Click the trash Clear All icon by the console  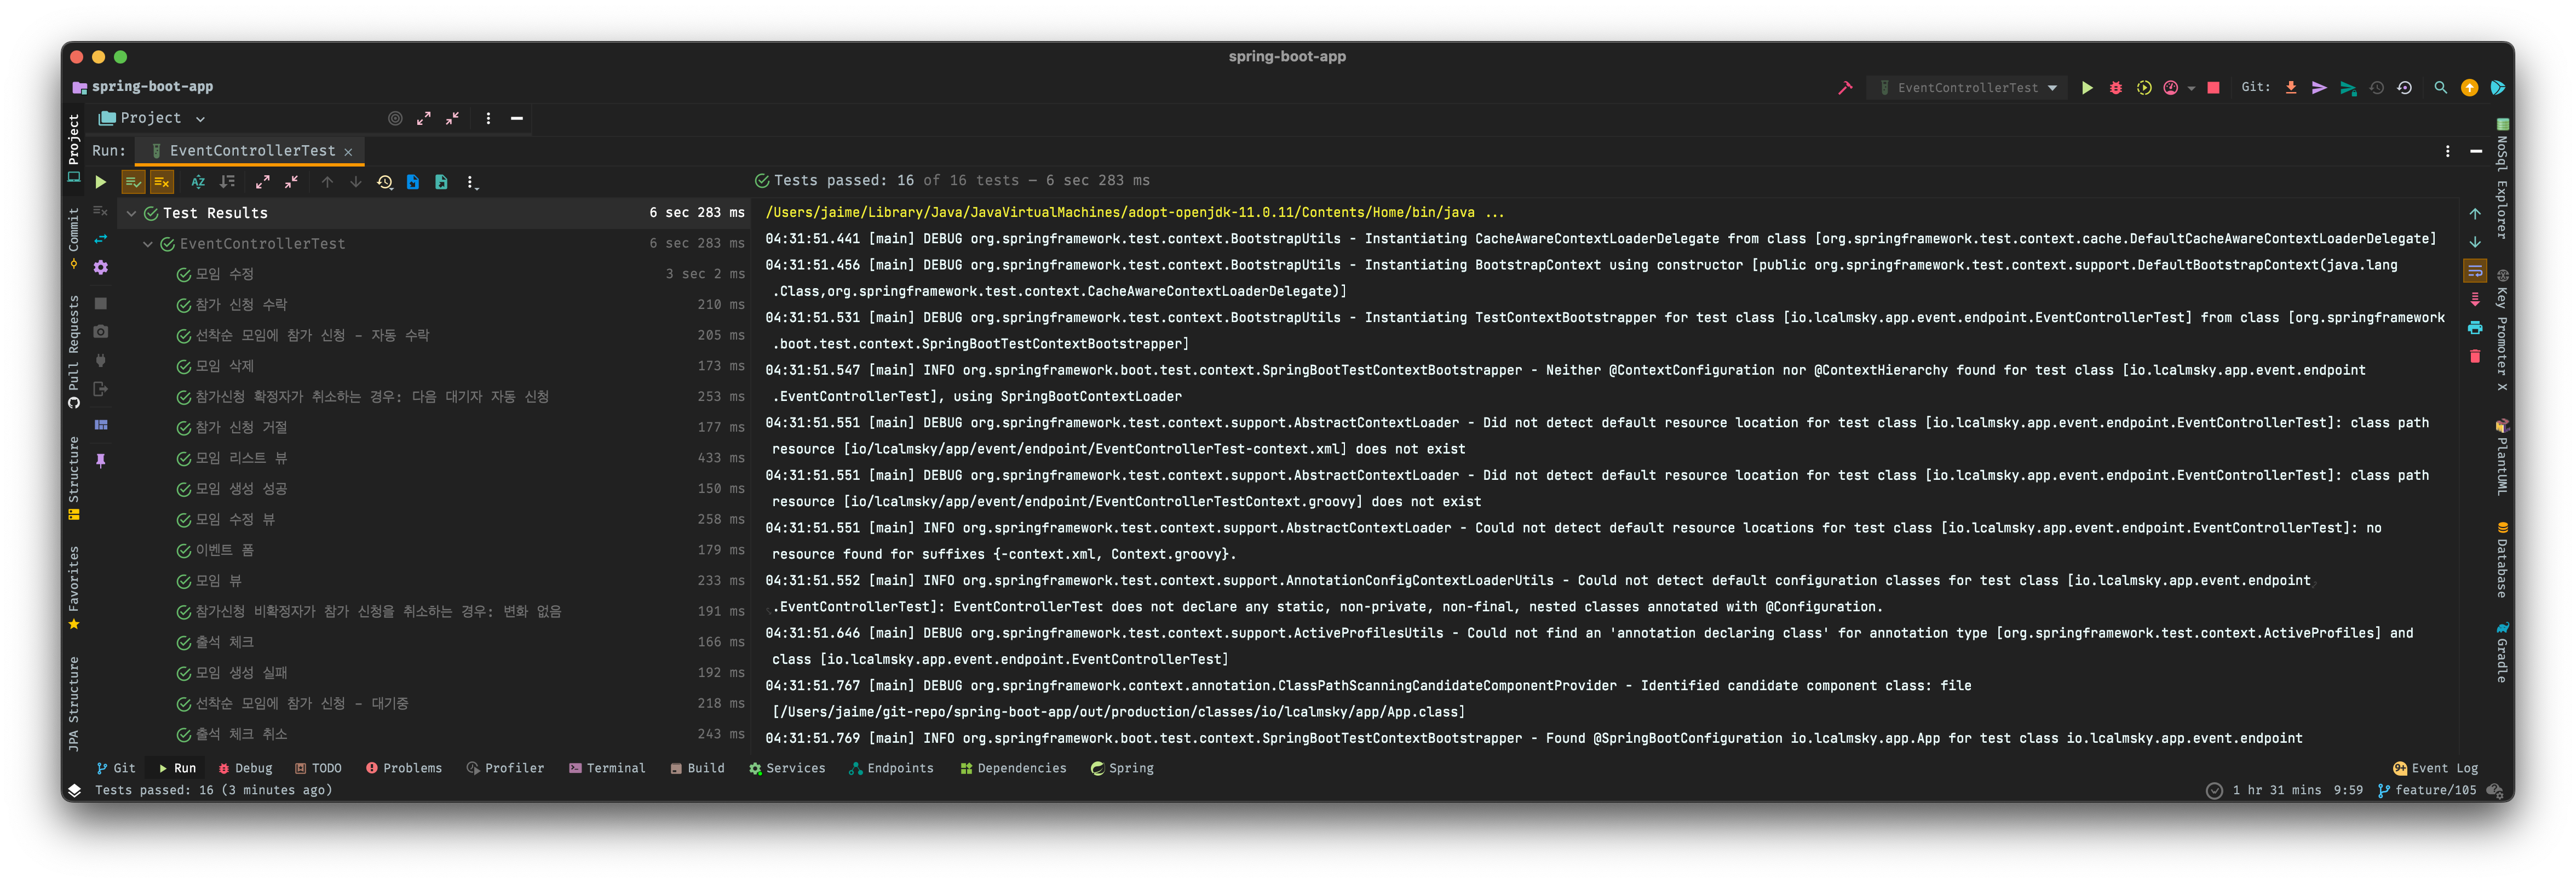[2475, 356]
